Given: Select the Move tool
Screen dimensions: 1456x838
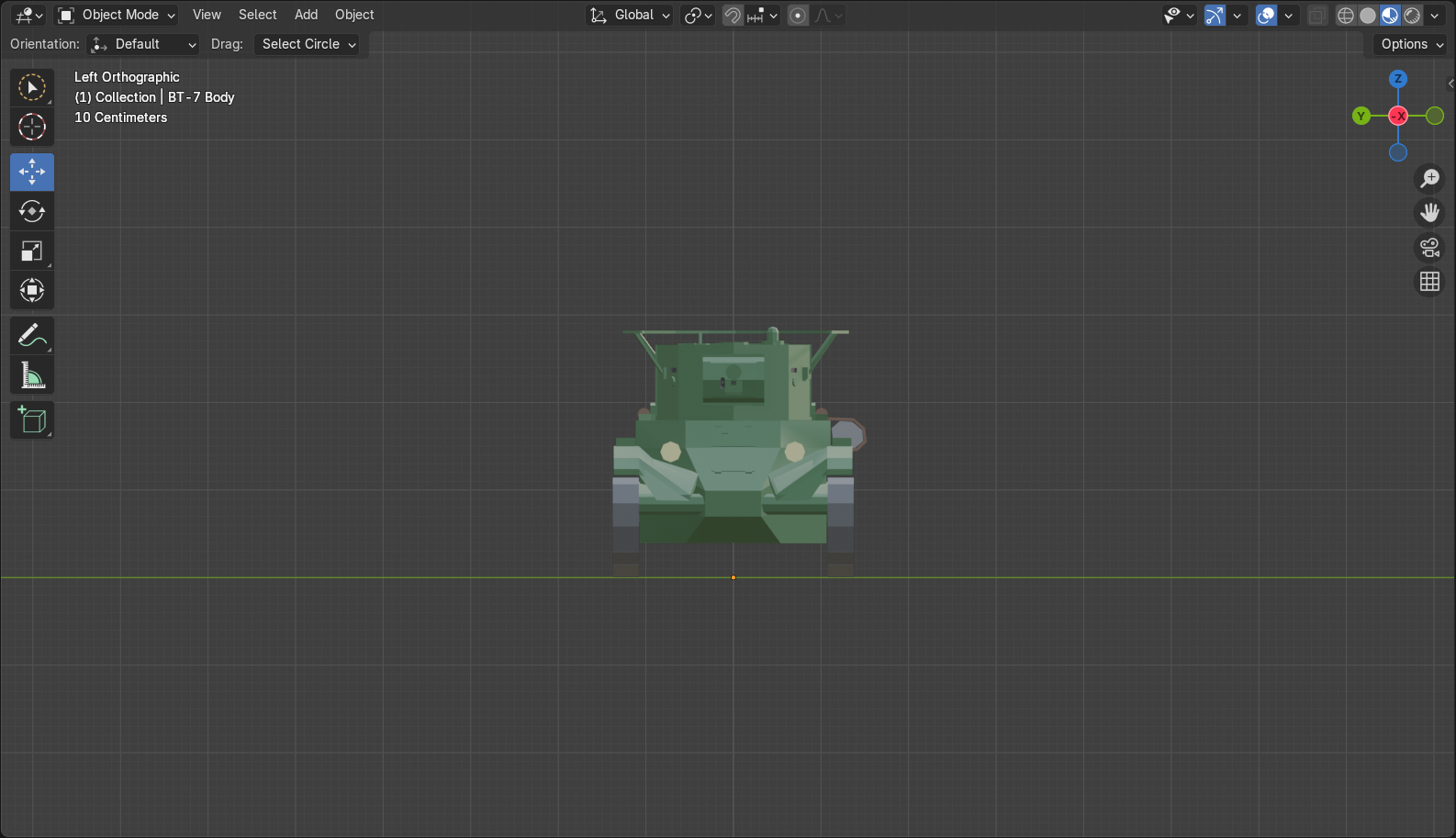Looking at the screenshot, I should pyautogui.click(x=32, y=172).
